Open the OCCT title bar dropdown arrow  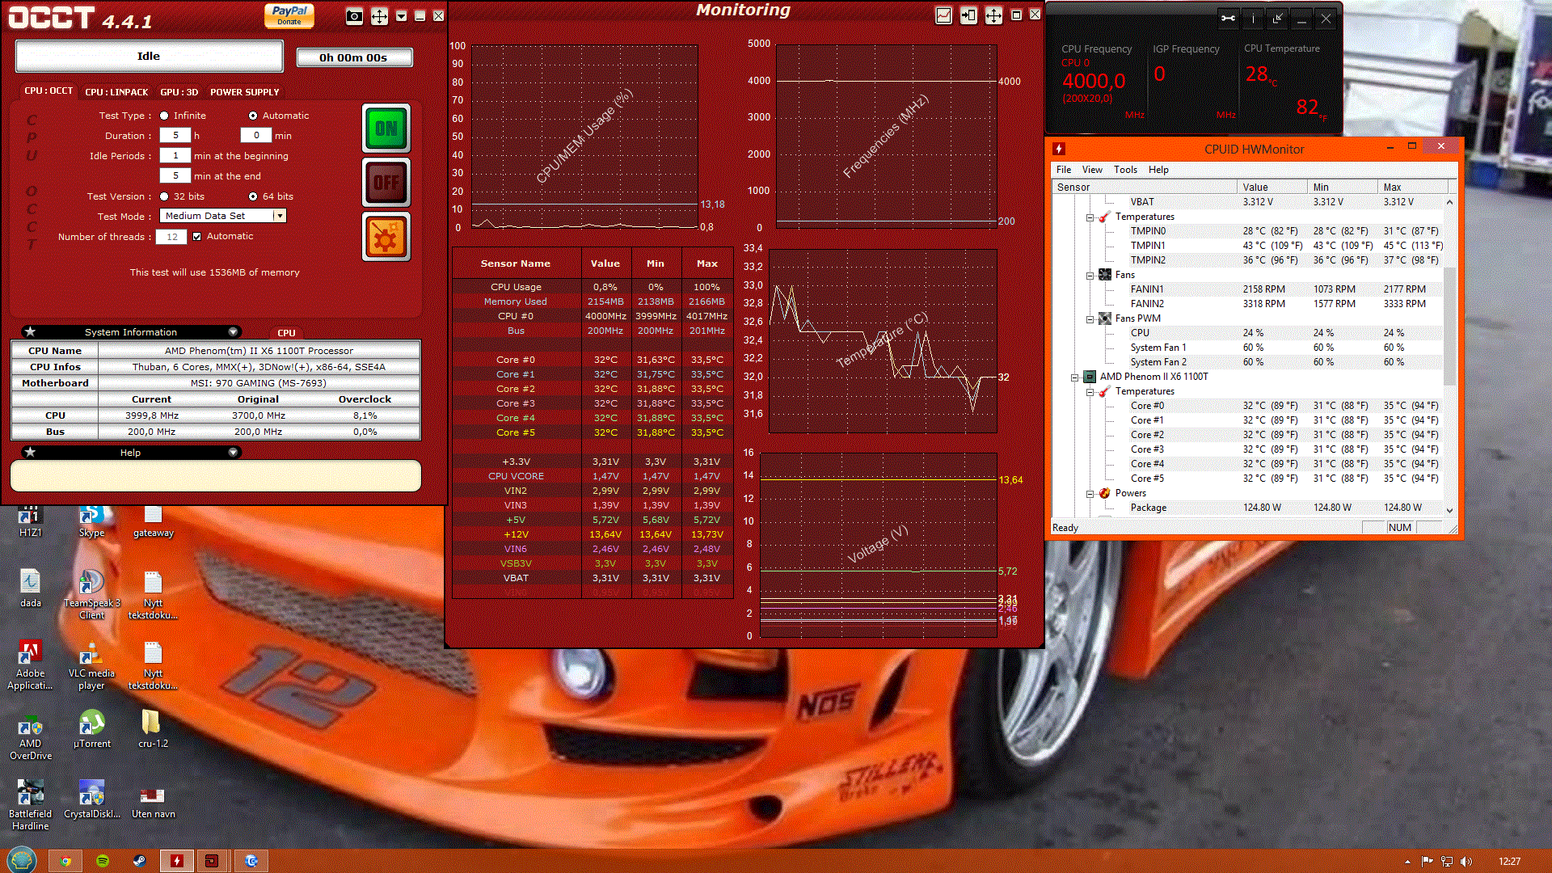402,16
